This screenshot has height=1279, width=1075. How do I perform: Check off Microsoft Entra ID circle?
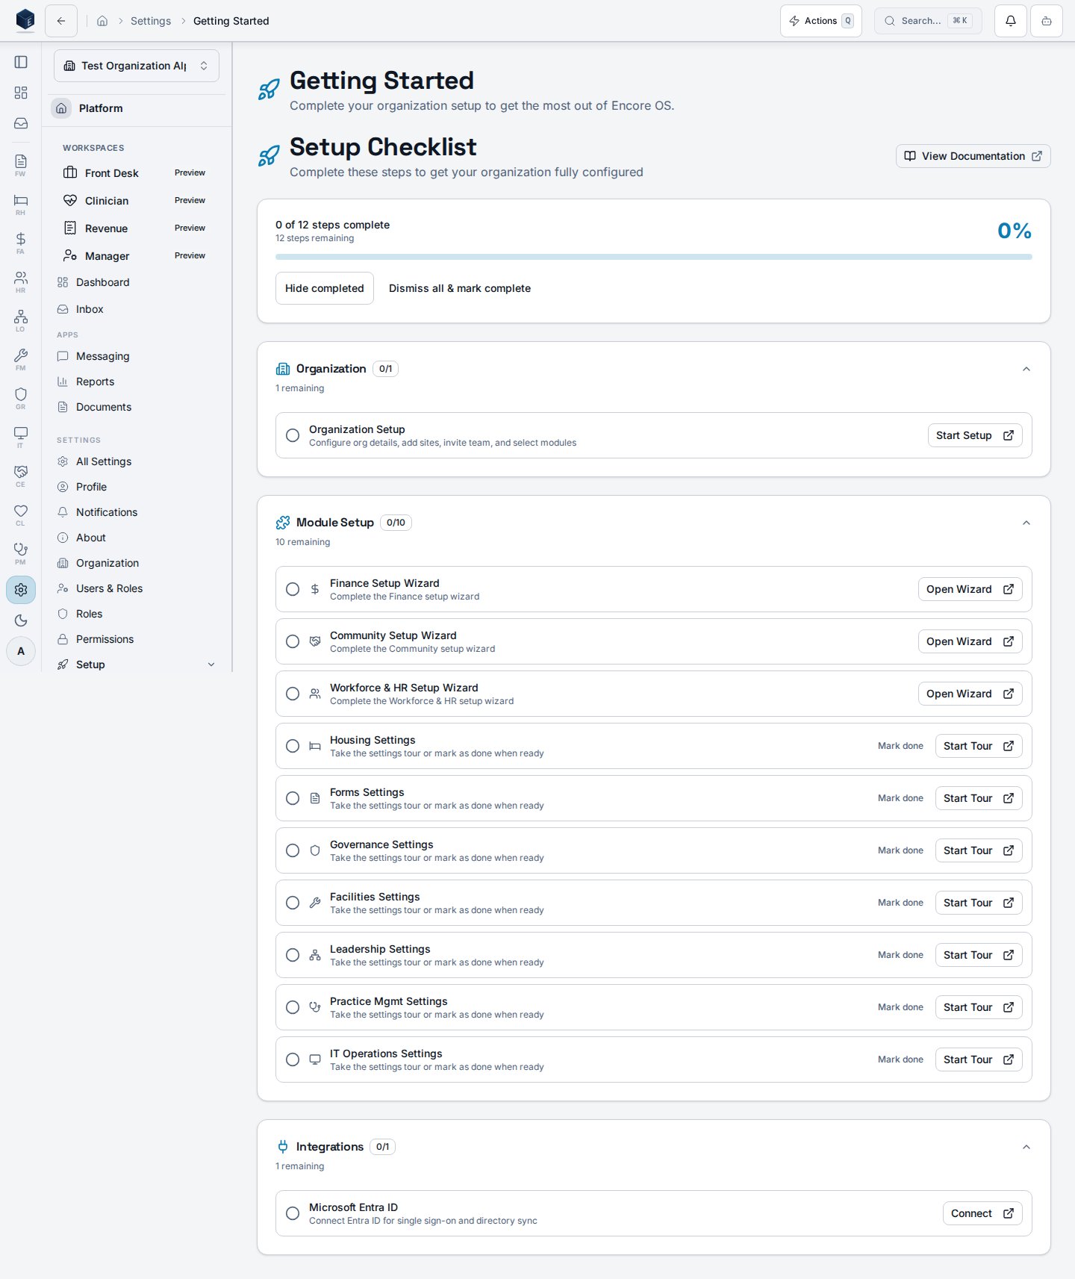(x=293, y=1213)
